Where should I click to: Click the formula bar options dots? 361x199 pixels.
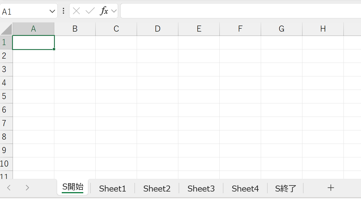[x=63, y=11]
